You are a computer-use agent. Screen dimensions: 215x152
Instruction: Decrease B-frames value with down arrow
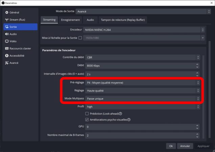coord(197,137)
